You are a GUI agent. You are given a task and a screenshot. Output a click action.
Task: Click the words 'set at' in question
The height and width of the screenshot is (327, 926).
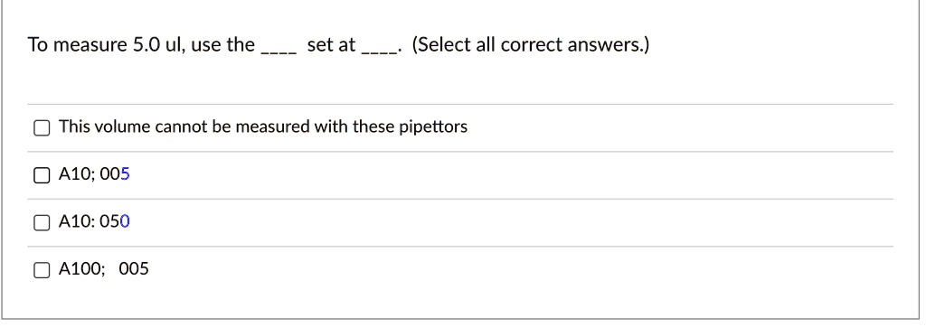331,45
